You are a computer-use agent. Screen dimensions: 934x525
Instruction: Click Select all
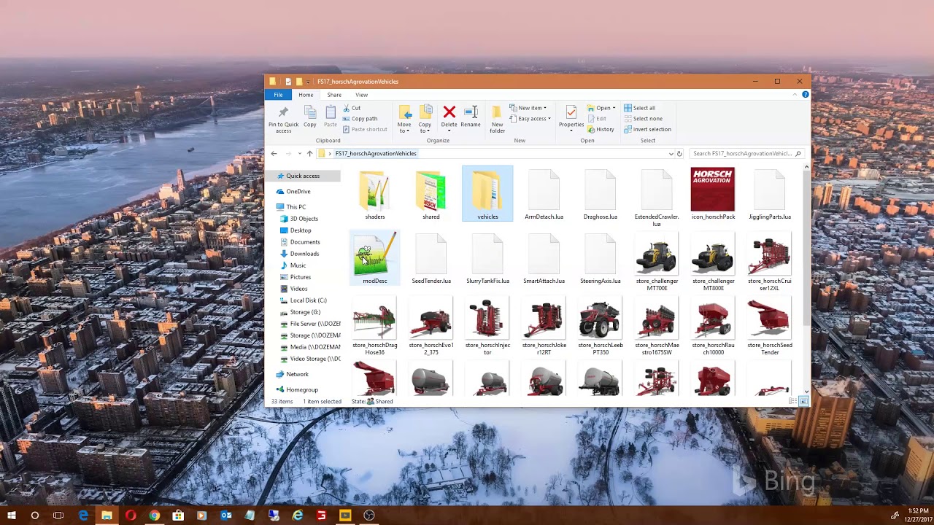639,108
